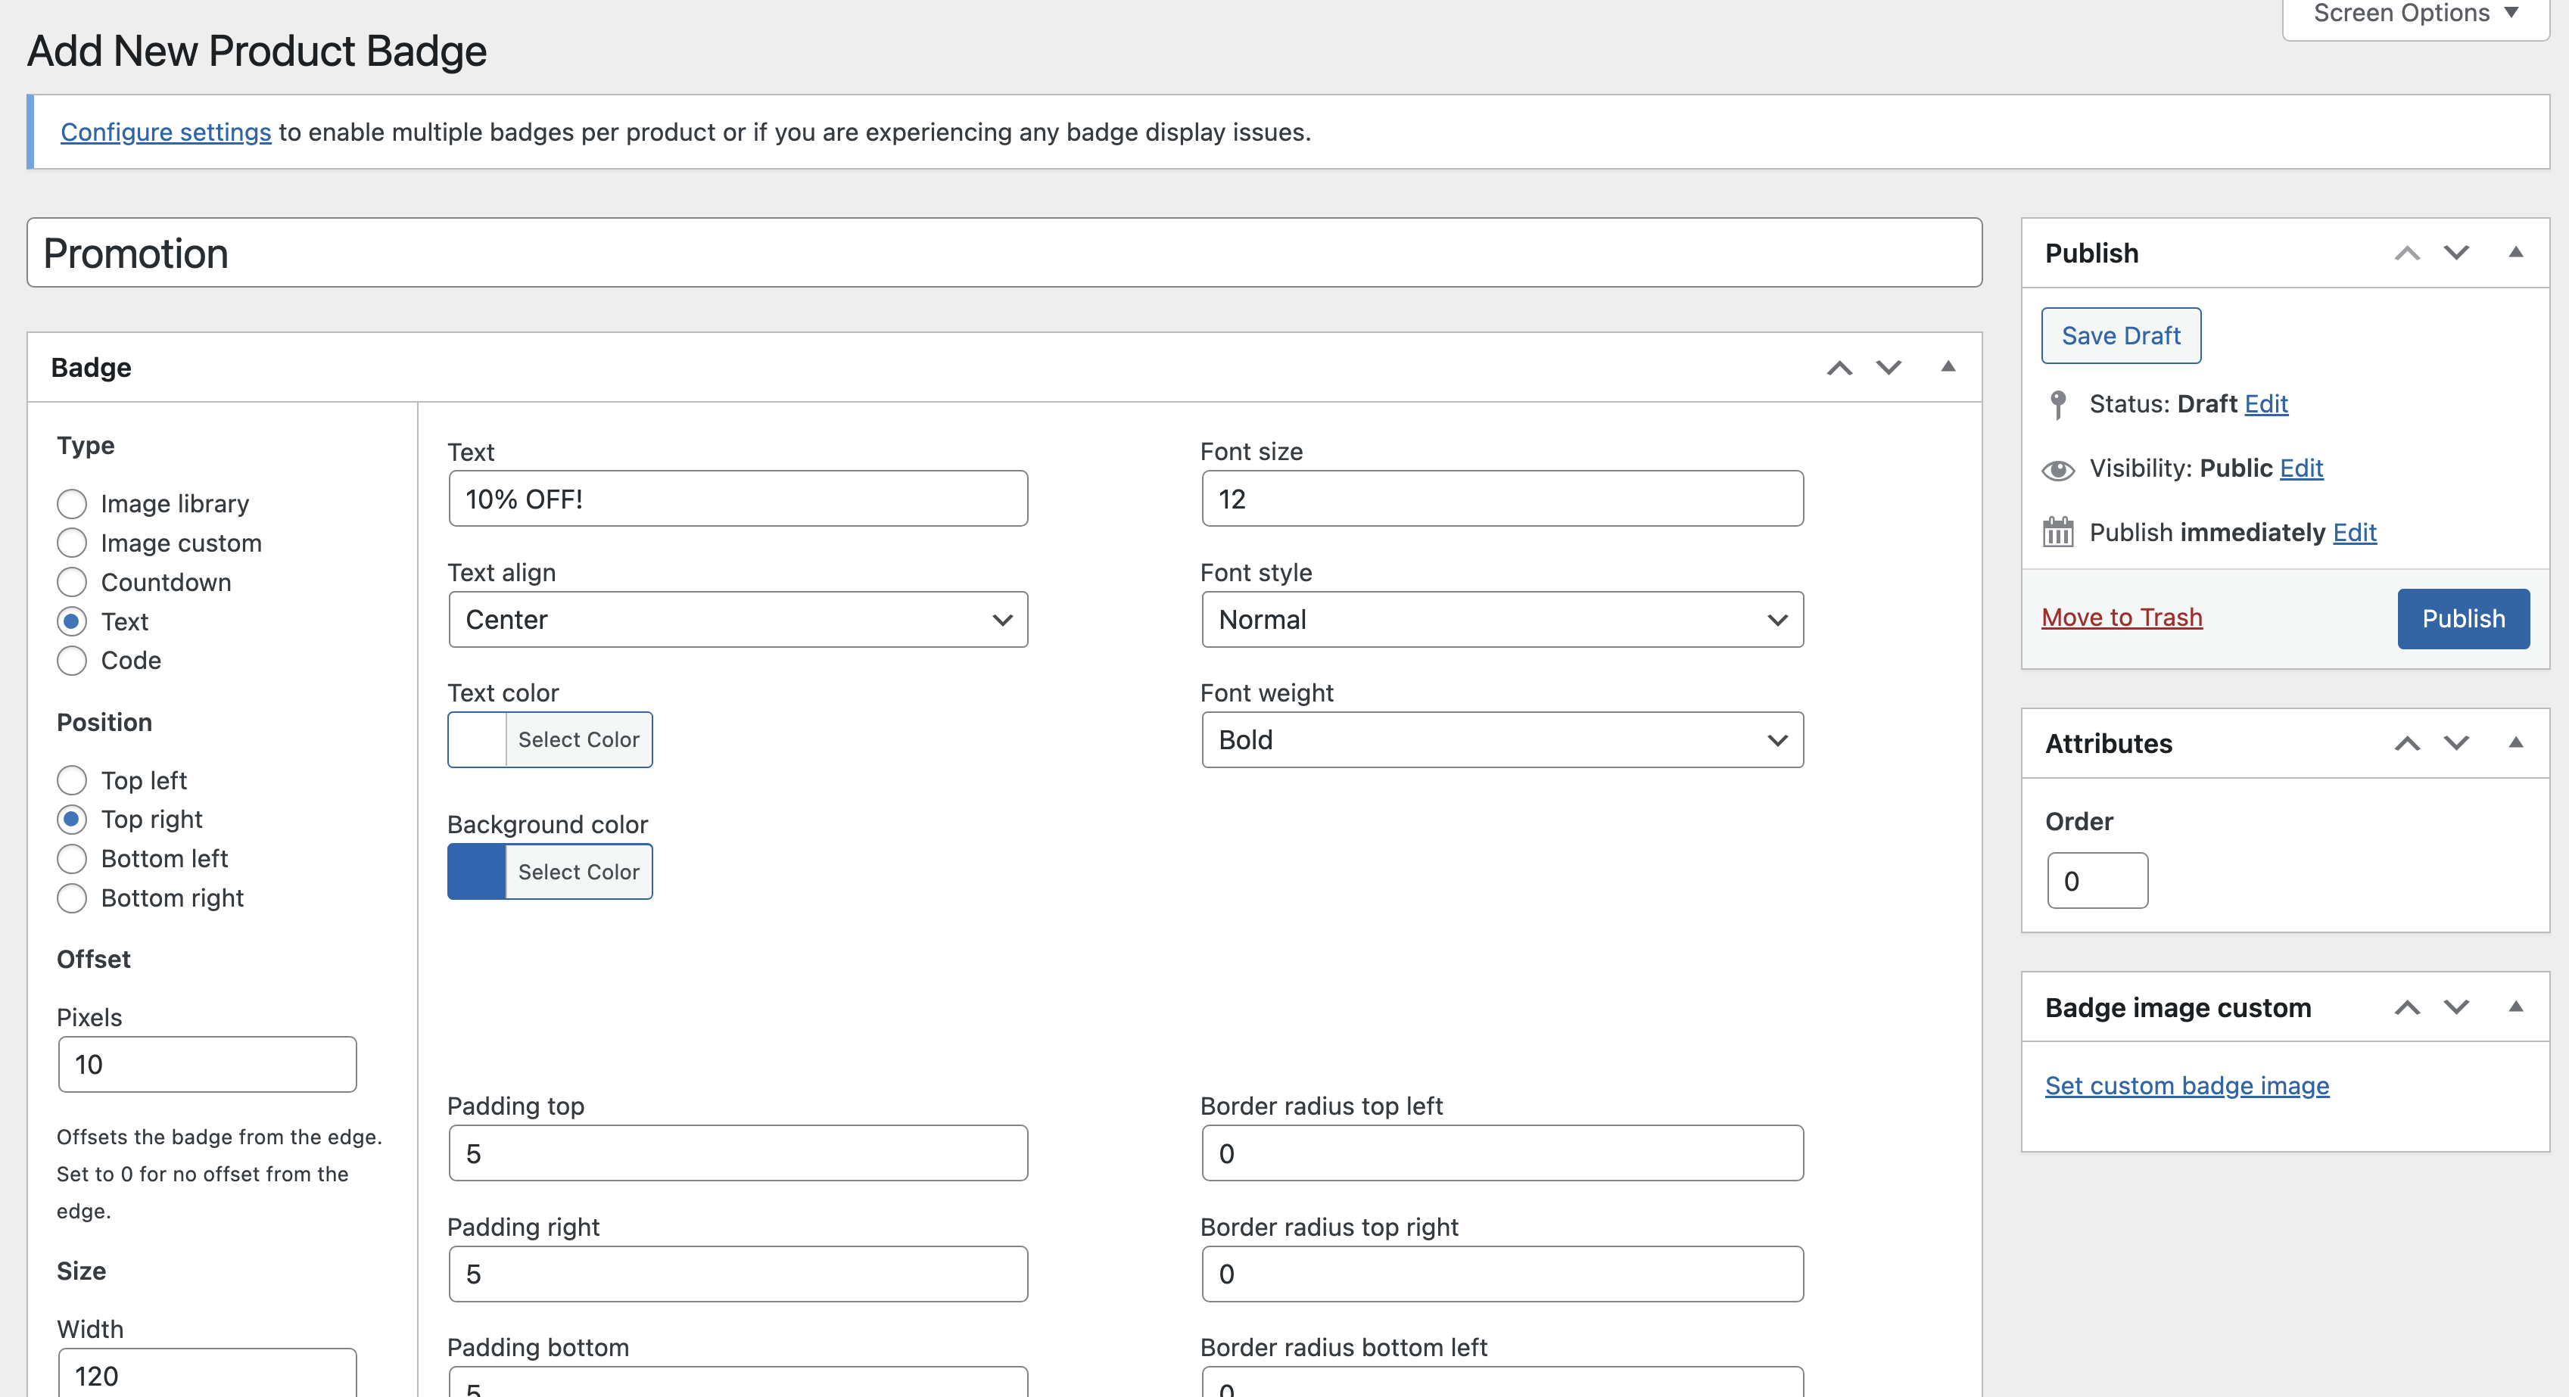This screenshot has height=1397, width=2569.
Task: Open the Font weight dropdown
Action: (1501, 740)
